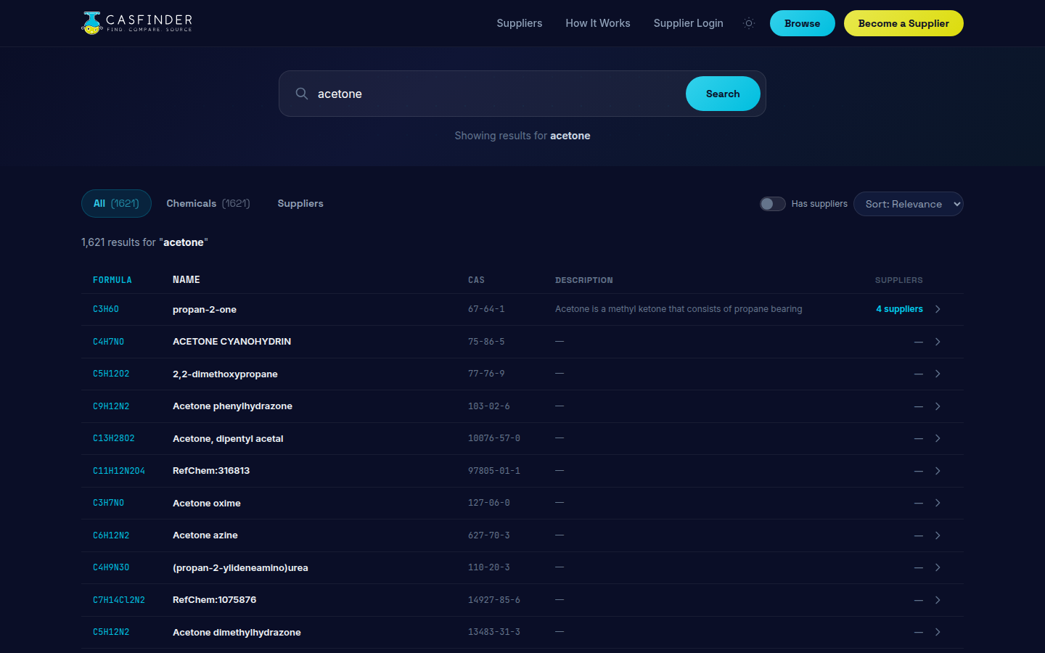The height and width of the screenshot is (653, 1045).
Task: Toggle the light/dark theme sun icon
Action: point(749,23)
